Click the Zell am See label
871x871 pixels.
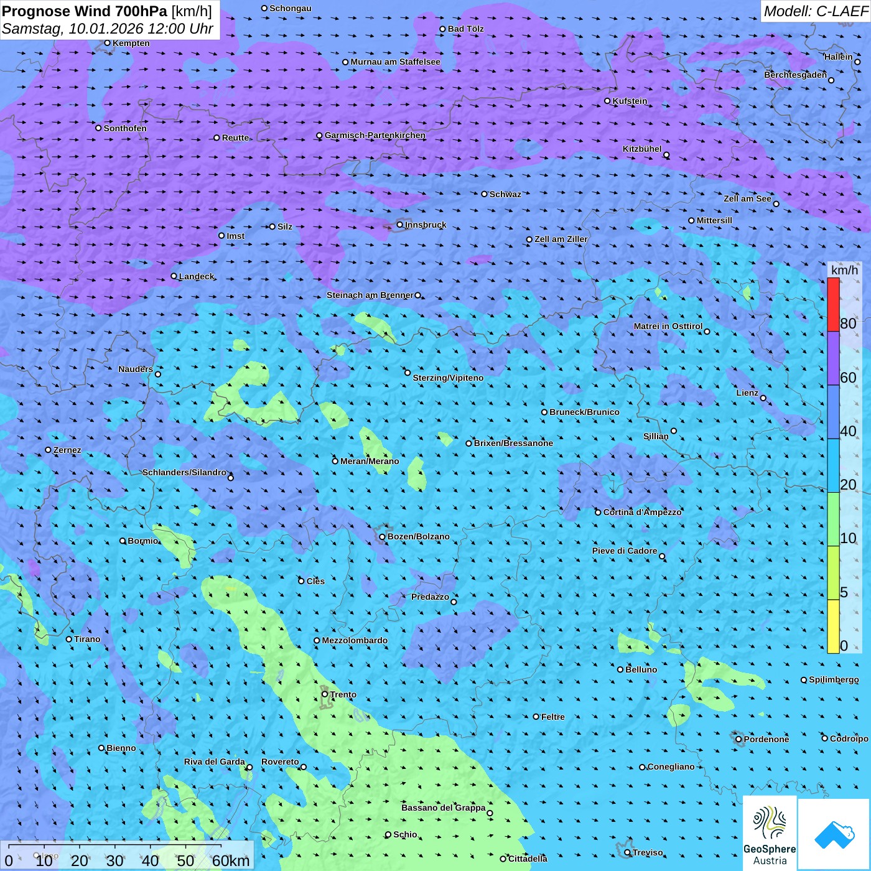click(x=747, y=198)
